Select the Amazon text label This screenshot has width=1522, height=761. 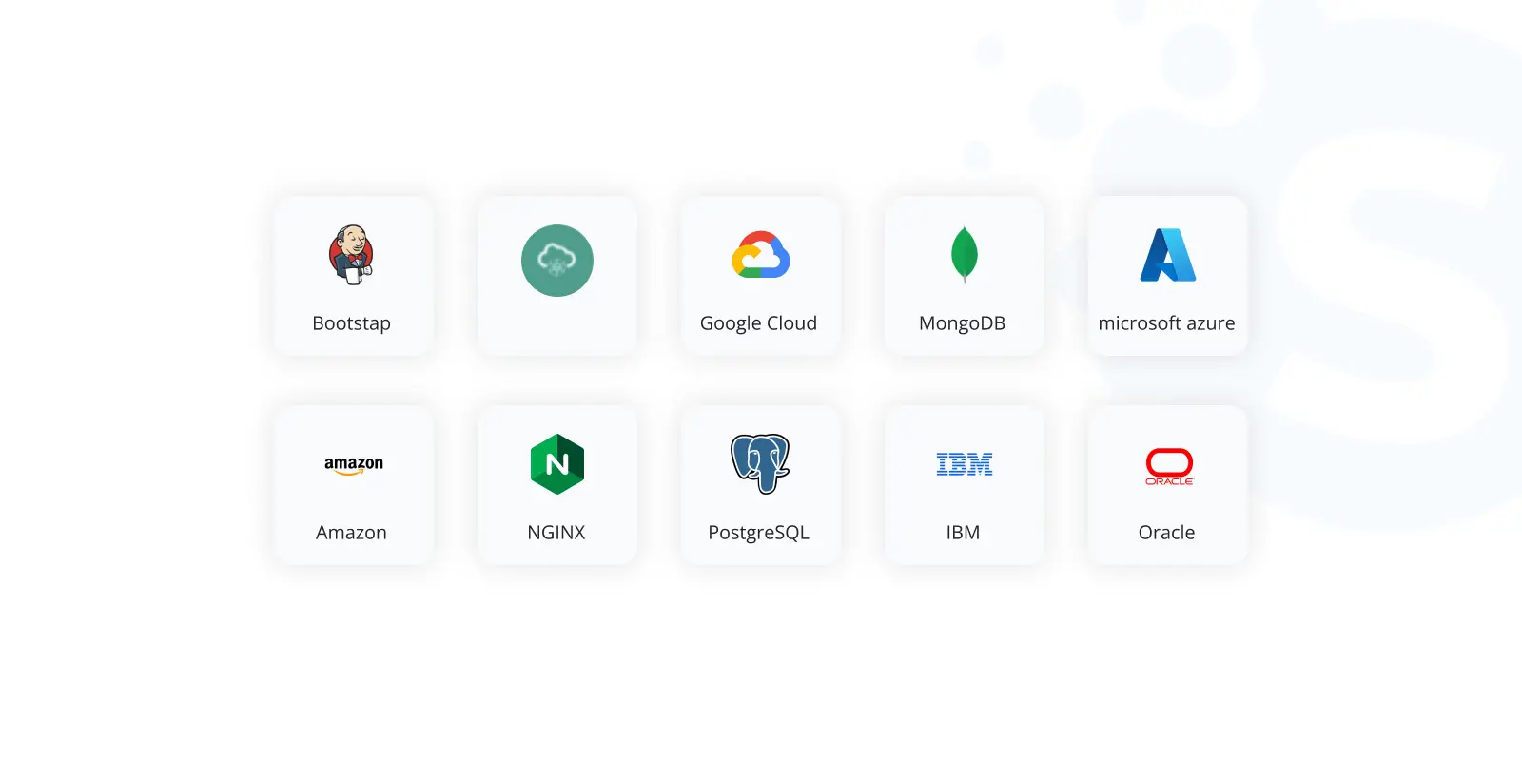pyautogui.click(x=351, y=533)
